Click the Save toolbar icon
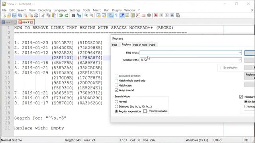 point(14,15)
